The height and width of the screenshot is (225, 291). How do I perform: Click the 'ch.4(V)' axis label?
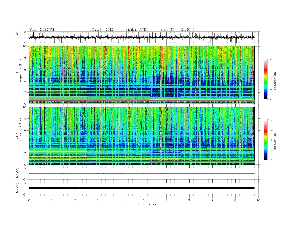[18, 189]
